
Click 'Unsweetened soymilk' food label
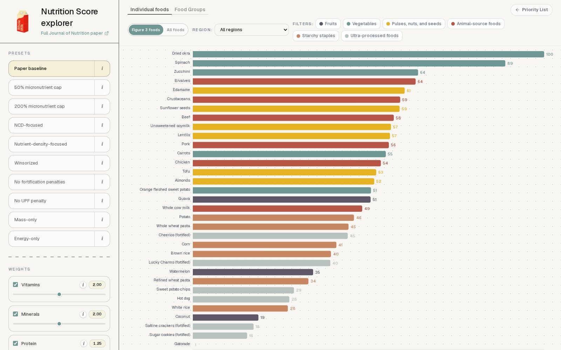pos(170,126)
